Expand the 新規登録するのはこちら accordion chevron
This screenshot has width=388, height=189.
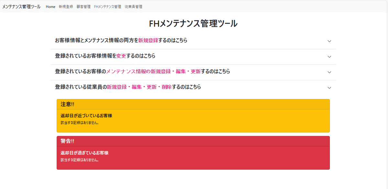329,41
